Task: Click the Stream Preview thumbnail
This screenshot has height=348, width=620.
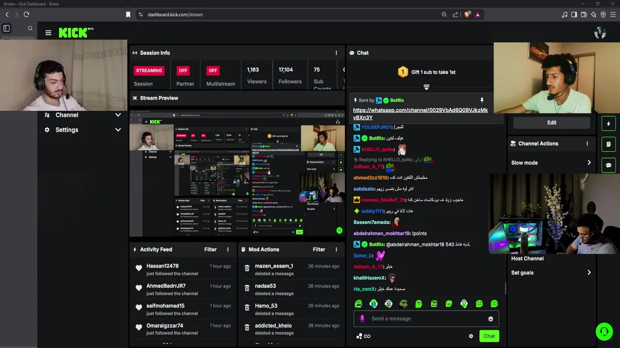Action: pyautogui.click(x=237, y=174)
